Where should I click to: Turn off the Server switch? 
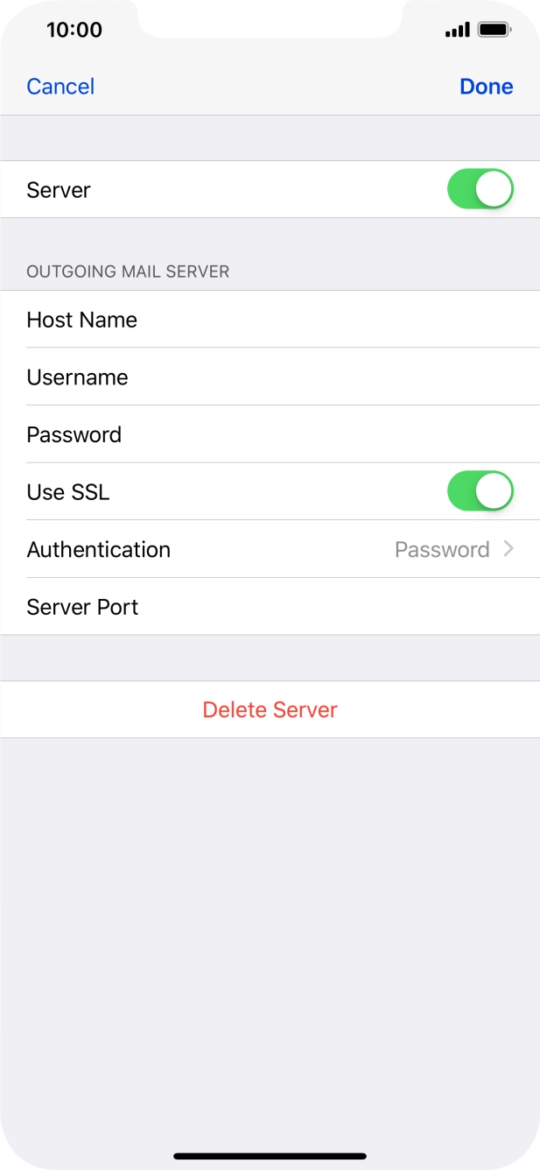(x=480, y=189)
